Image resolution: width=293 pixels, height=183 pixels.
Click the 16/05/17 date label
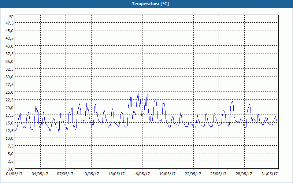pyautogui.click(x=142, y=174)
